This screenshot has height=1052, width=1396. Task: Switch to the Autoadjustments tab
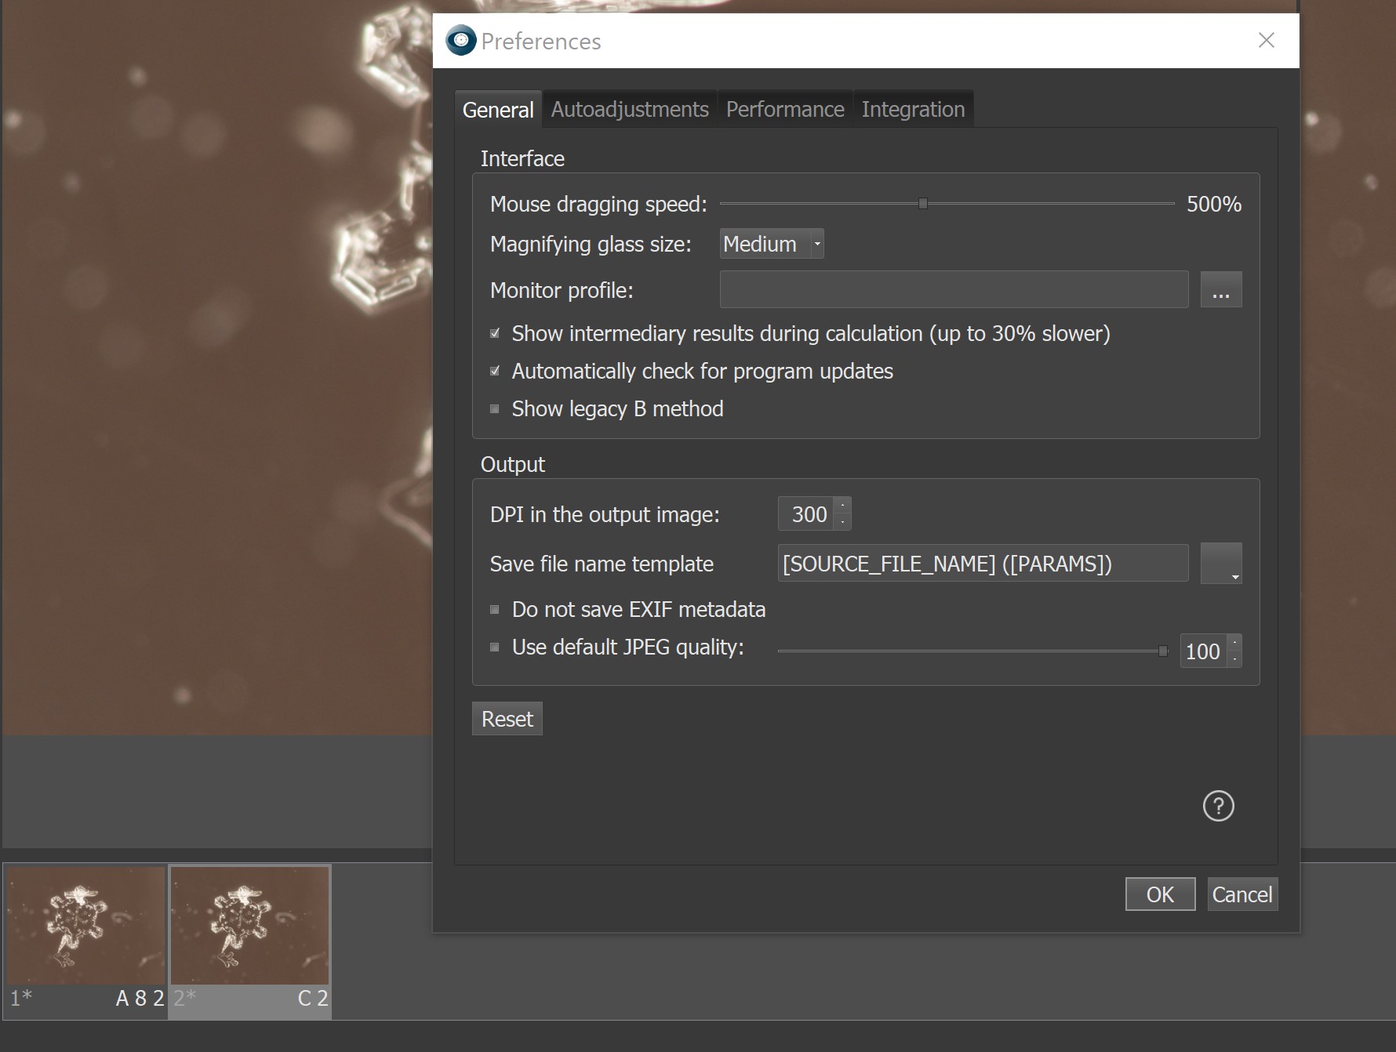pos(630,109)
